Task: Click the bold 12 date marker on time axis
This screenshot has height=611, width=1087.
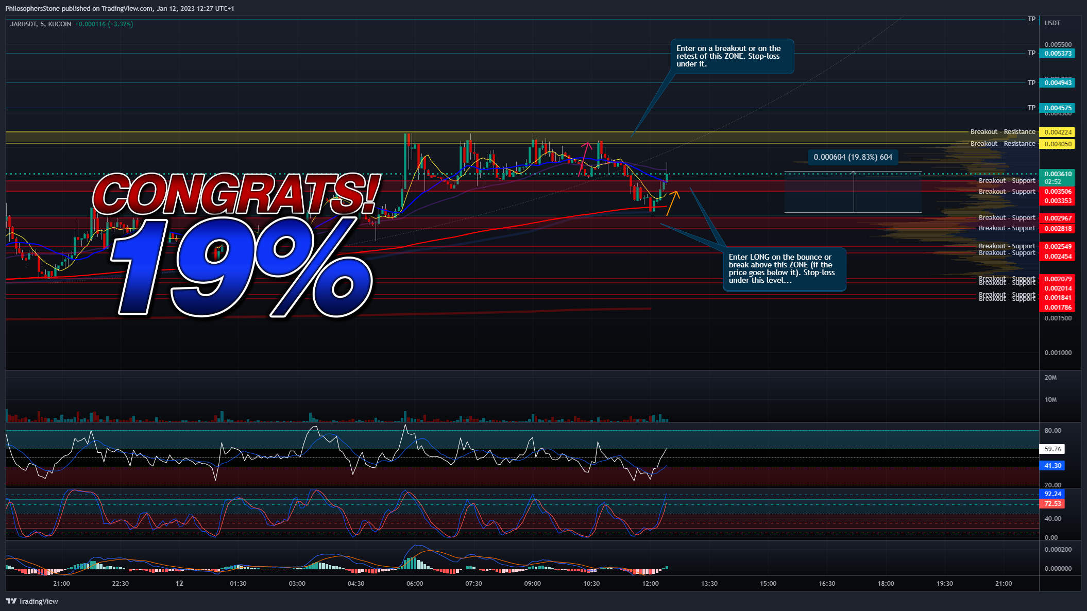Action: pos(179,584)
